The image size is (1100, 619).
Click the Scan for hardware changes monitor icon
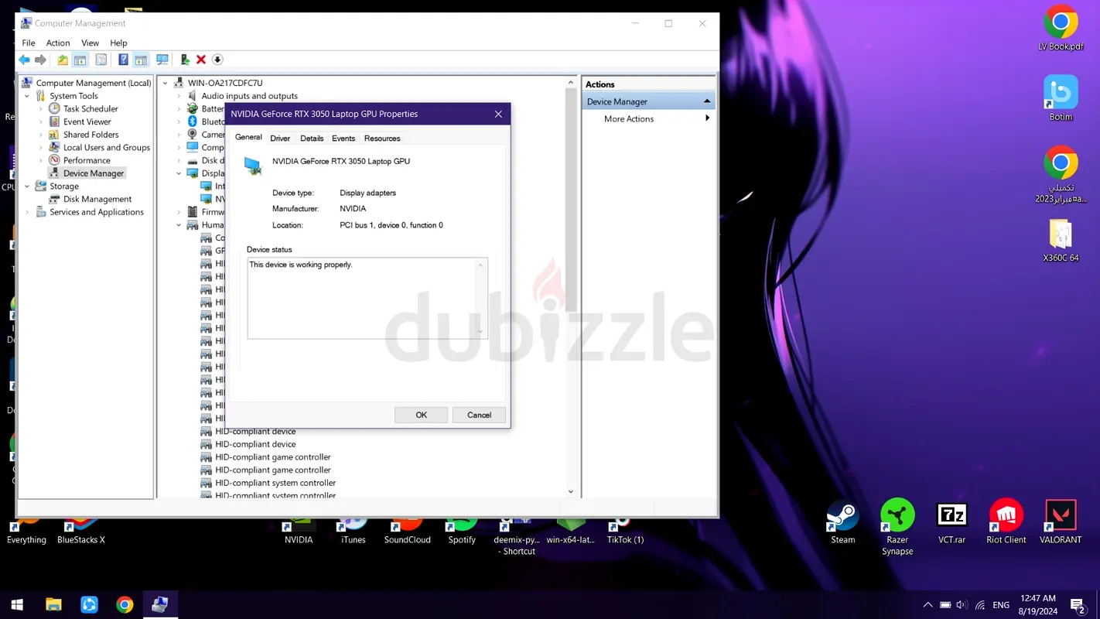point(162,60)
